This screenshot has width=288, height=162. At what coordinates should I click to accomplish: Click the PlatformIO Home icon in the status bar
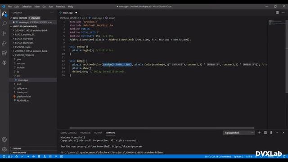point(17,157)
